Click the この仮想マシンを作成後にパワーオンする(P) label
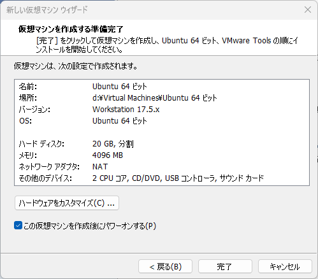Image resolution: width=318 pixels, height=279 pixels. point(90,225)
